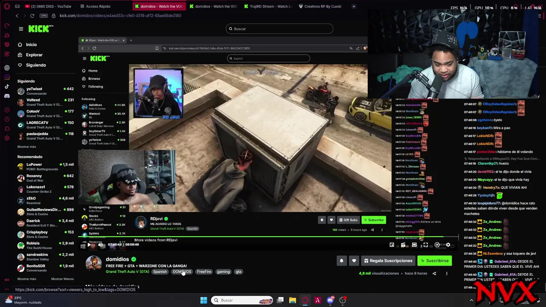Toggle notifications bell for domidios

[x=341, y=261]
